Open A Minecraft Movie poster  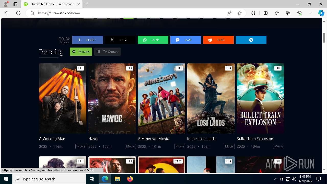(x=161, y=98)
